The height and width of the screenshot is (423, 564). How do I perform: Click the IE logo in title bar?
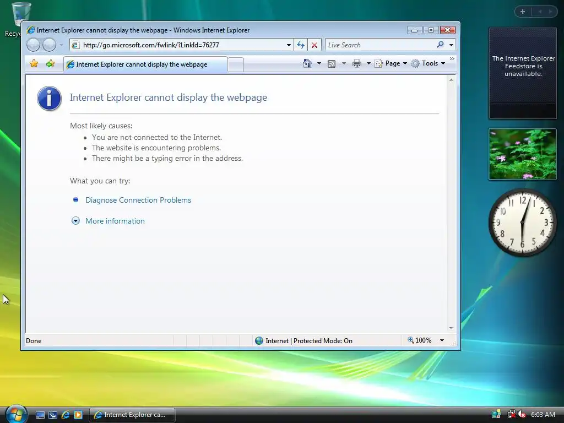[x=31, y=30]
